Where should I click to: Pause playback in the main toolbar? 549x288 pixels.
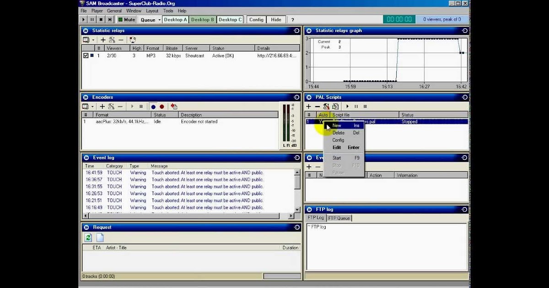click(x=92, y=20)
